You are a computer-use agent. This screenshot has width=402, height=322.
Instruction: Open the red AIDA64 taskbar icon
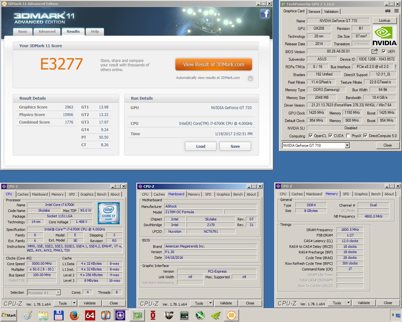pyautogui.click(x=90, y=315)
